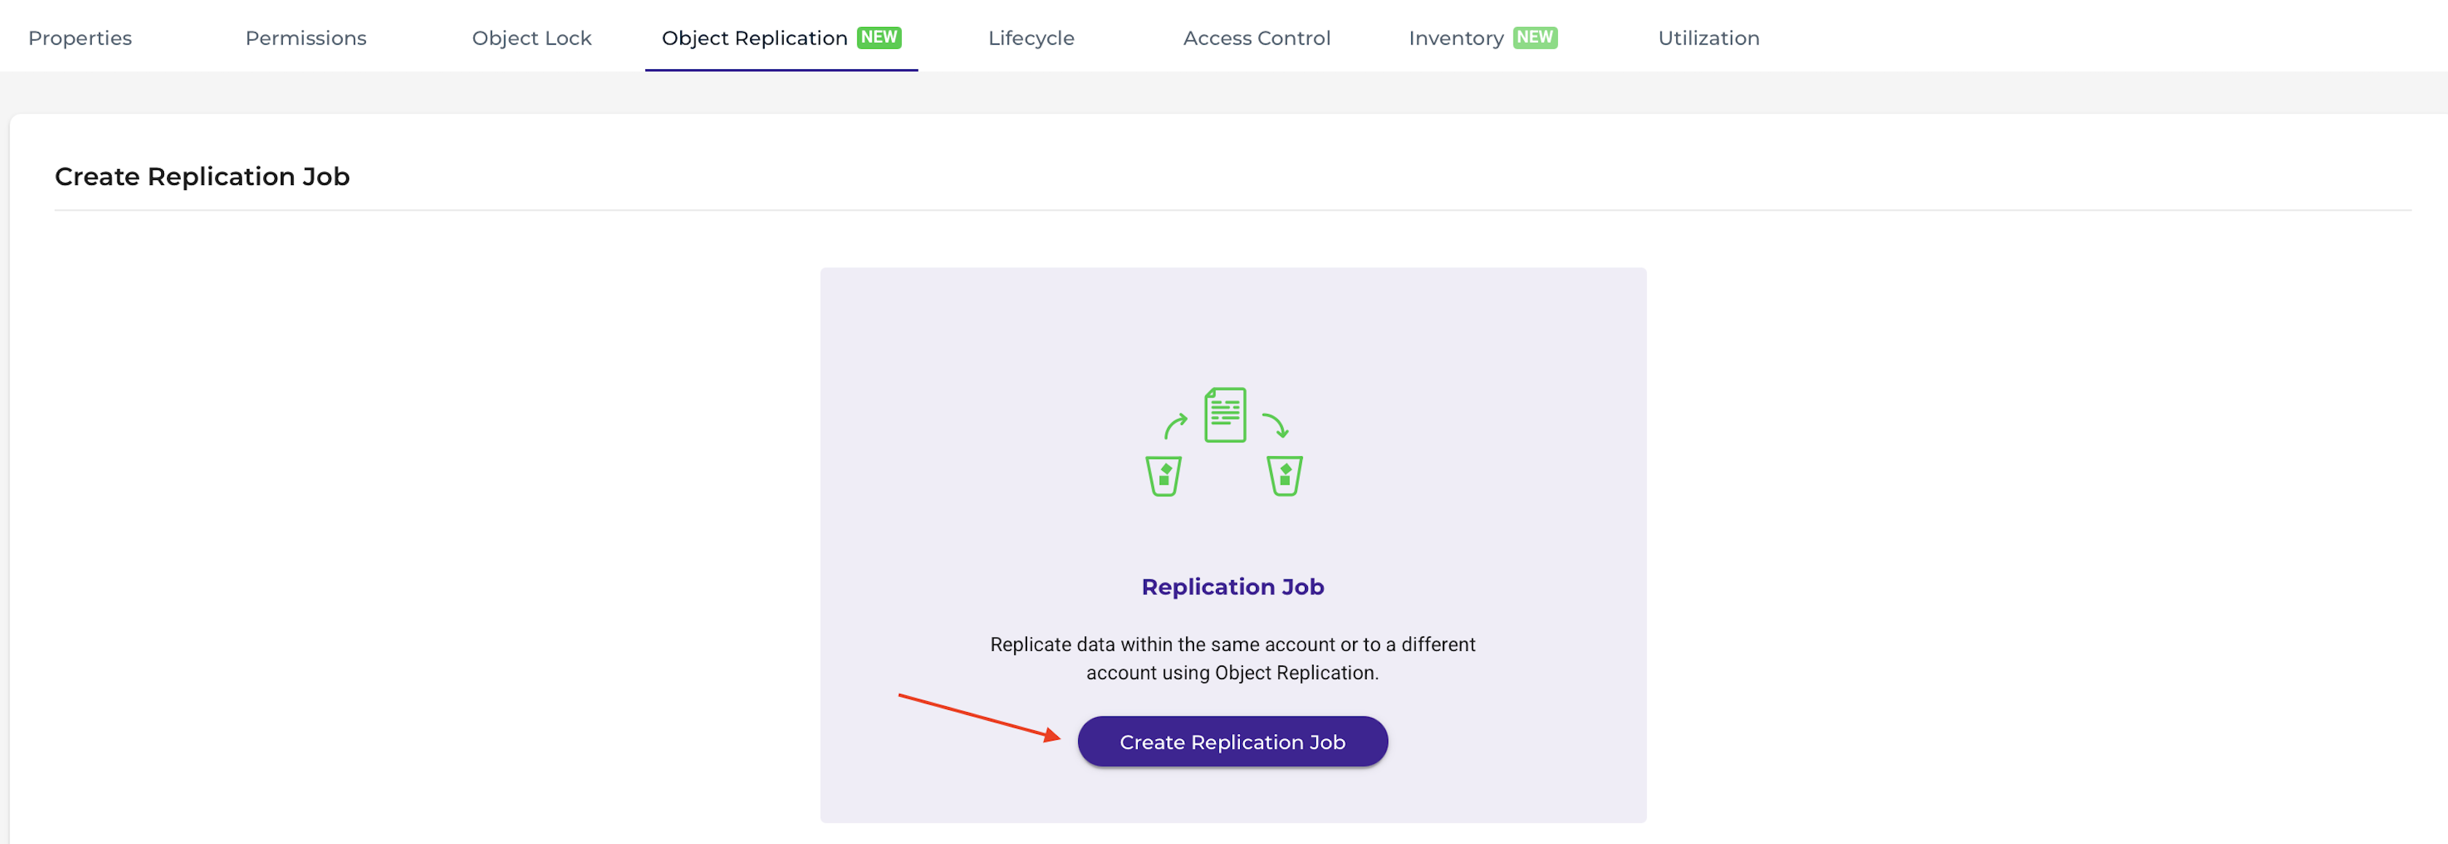Click the green document icon in illustration

[x=1225, y=415]
